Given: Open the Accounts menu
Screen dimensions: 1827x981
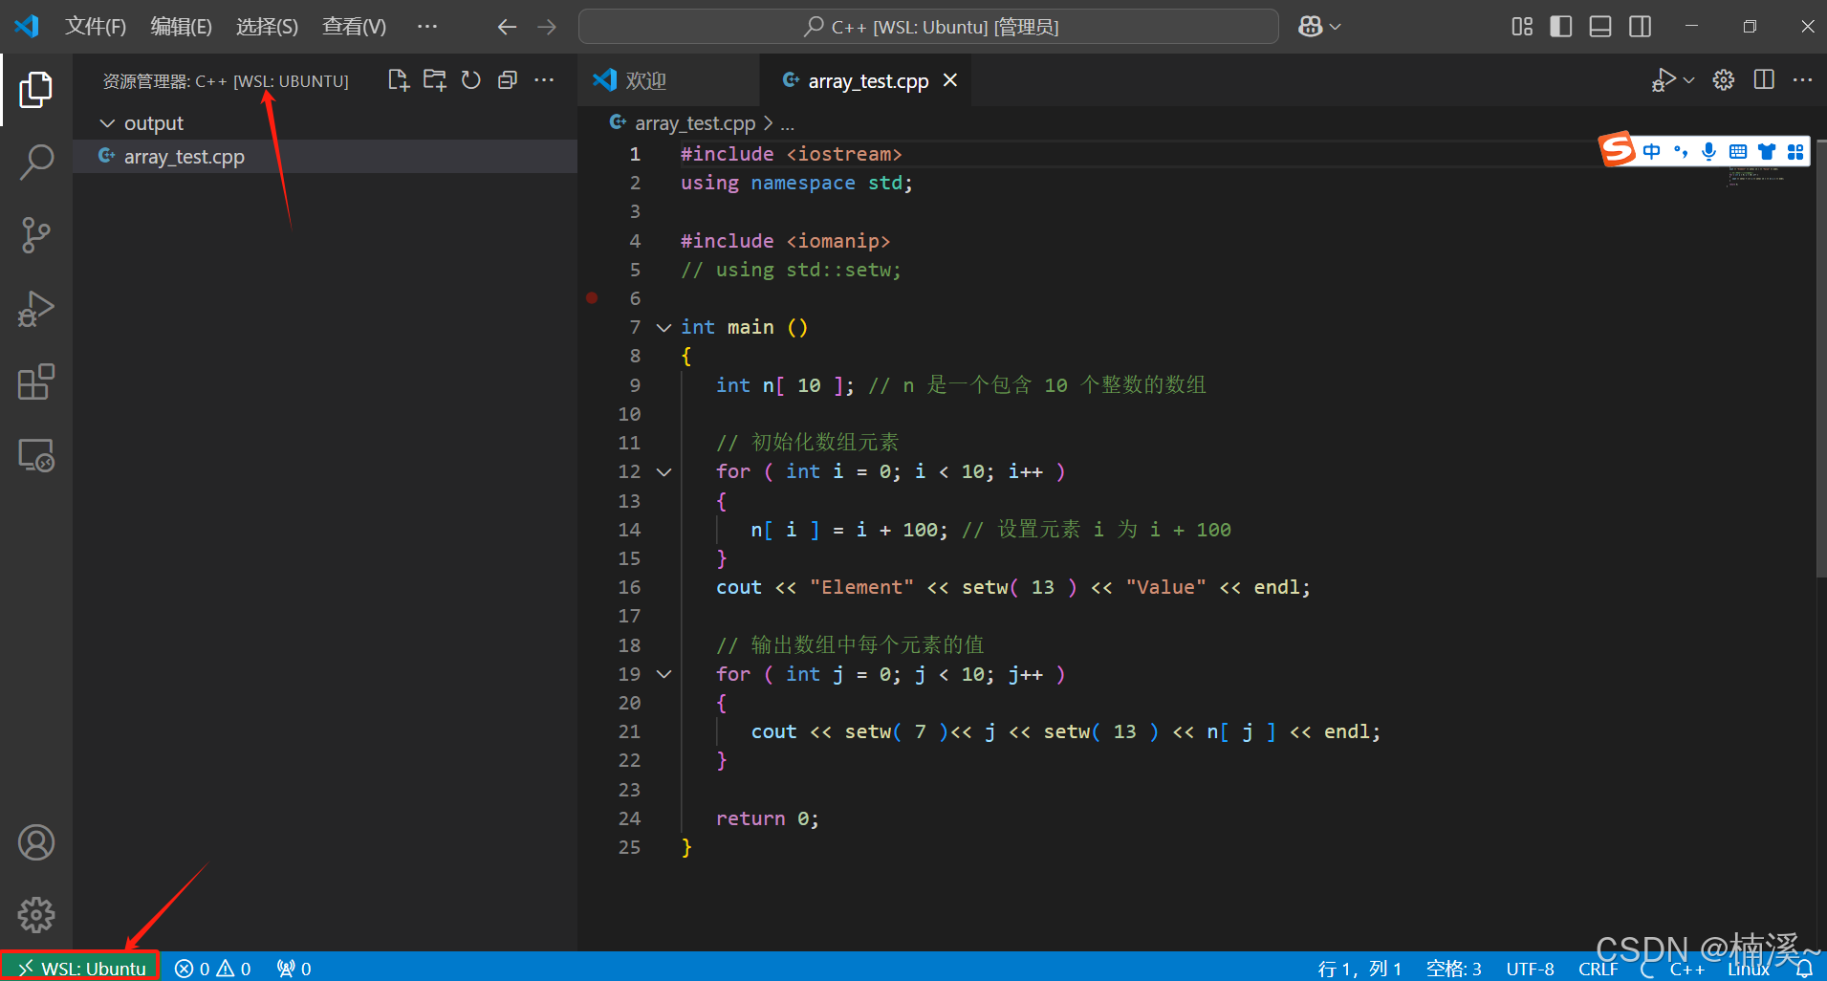Looking at the screenshot, I should pos(36,842).
